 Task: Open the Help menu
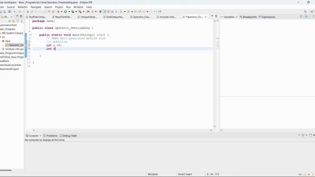89,7
